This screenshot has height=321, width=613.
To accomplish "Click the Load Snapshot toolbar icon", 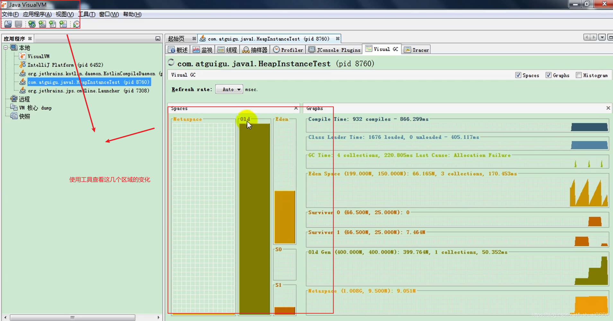I will tap(8, 24).
